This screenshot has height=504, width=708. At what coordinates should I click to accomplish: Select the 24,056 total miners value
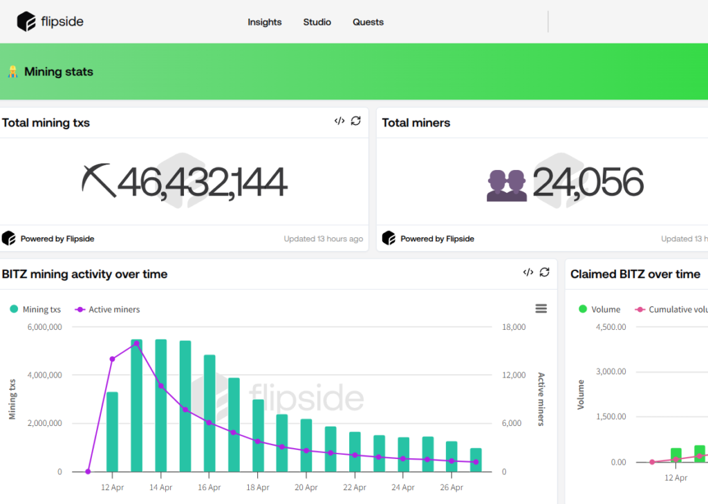pos(588,182)
